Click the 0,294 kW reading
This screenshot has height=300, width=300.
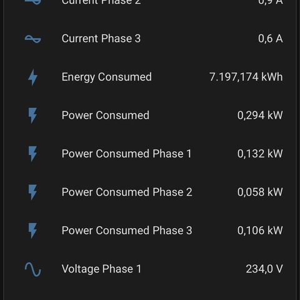click(260, 115)
